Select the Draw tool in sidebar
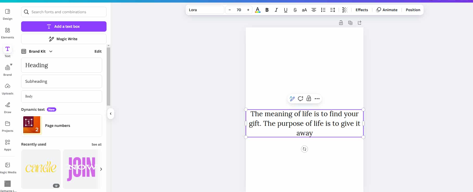473x192 pixels. (x=8, y=108)
